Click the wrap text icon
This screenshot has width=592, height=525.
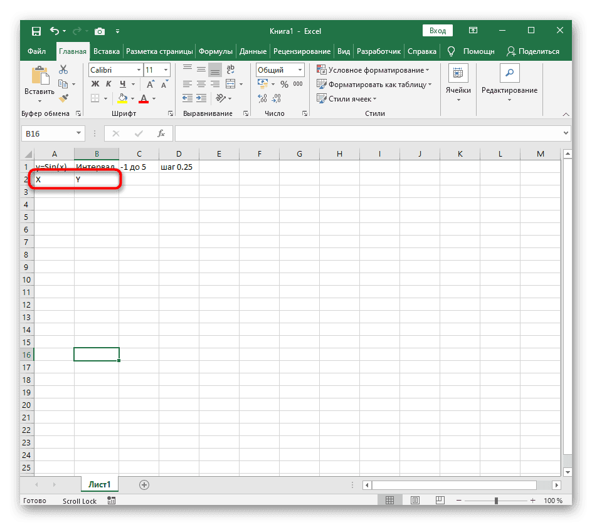point(230,70)
